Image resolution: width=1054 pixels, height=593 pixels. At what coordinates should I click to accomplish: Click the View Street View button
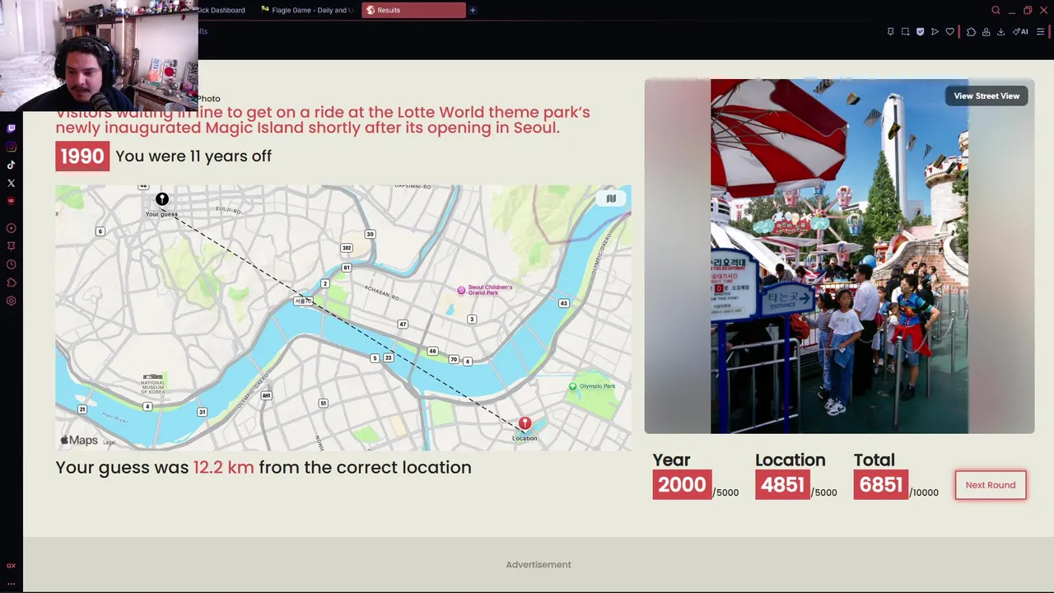pyautogui.click(x=986, y=96)
